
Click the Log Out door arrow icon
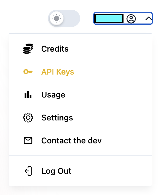(x=28, y=171)
